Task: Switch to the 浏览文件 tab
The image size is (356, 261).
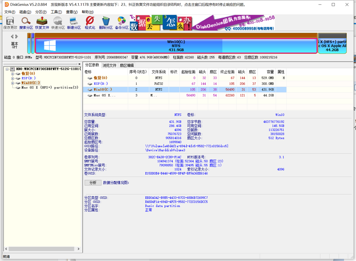Action: coord(110,65)
